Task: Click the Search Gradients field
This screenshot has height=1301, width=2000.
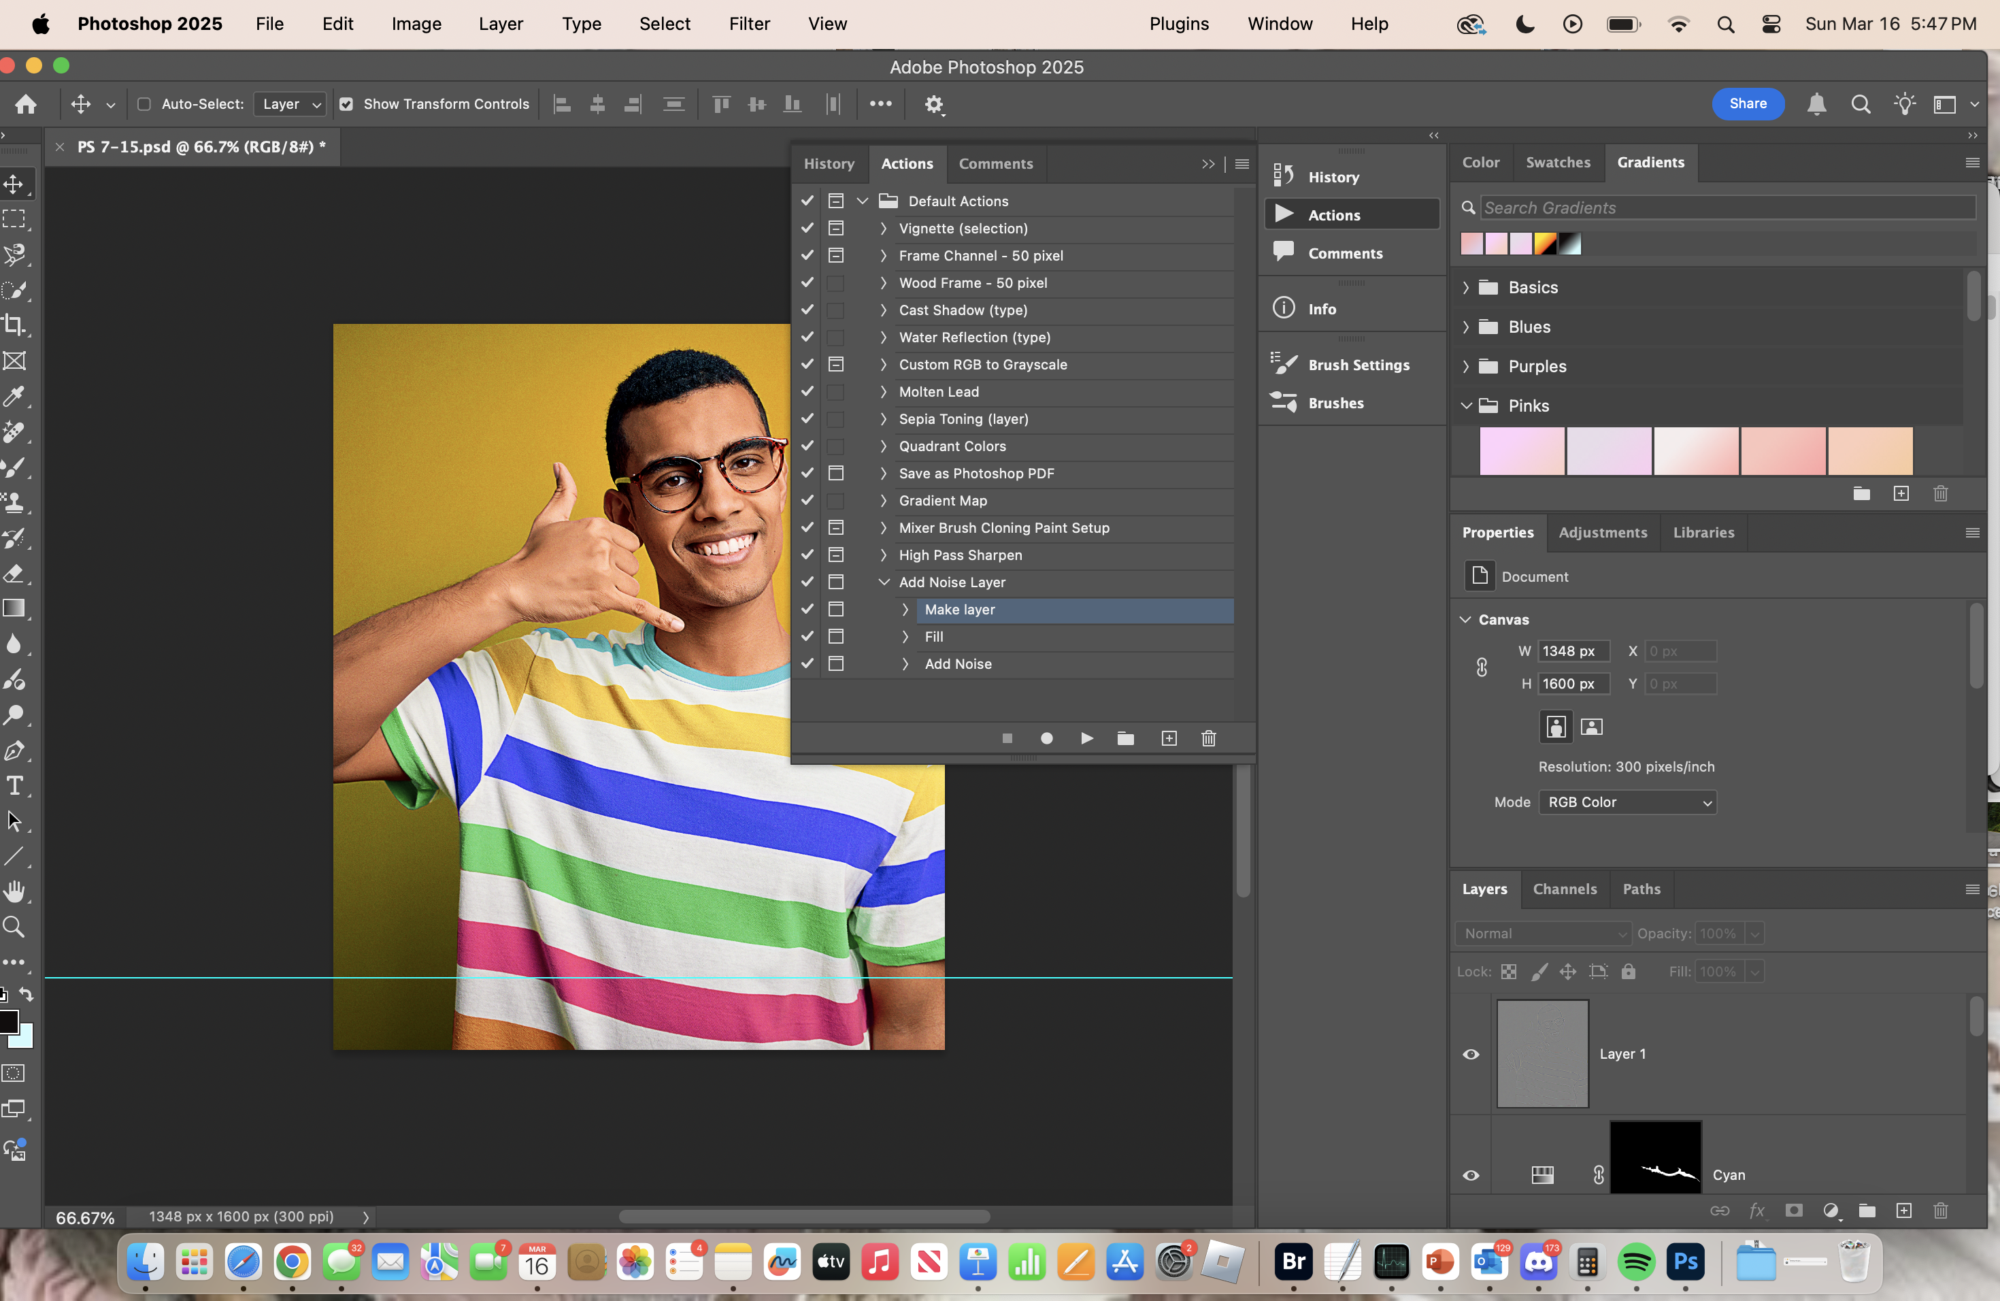Action: tap(1727, 208)
